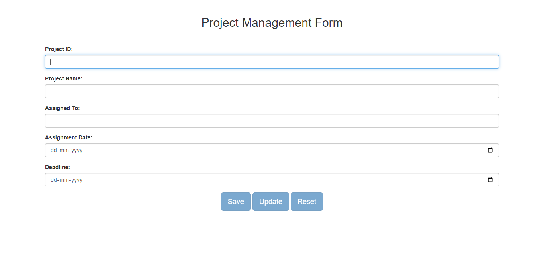Click the day segment of Assignment Date
This screenshot has width=544, height=261.
tap(53, 150)
